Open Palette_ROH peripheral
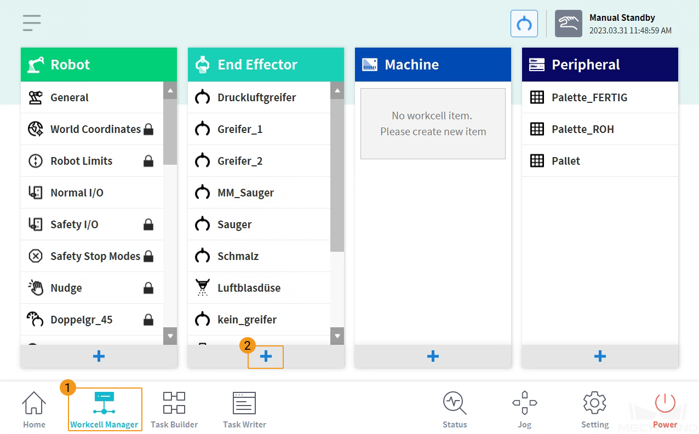699x434 pixels. click(600, 129)
